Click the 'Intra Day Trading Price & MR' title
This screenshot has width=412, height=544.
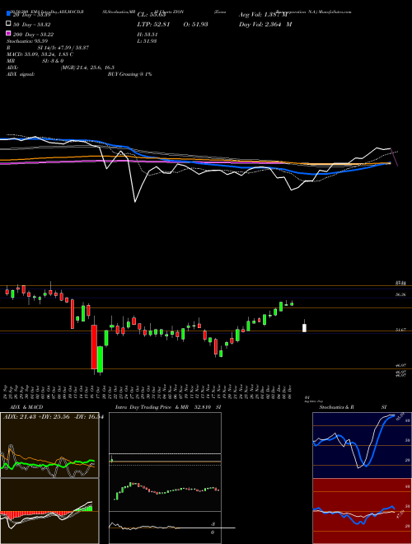(x=152, y=407)
